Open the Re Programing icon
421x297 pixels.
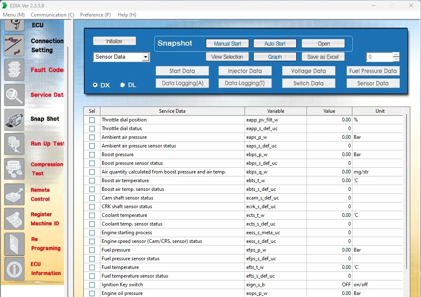coord(14,244)
